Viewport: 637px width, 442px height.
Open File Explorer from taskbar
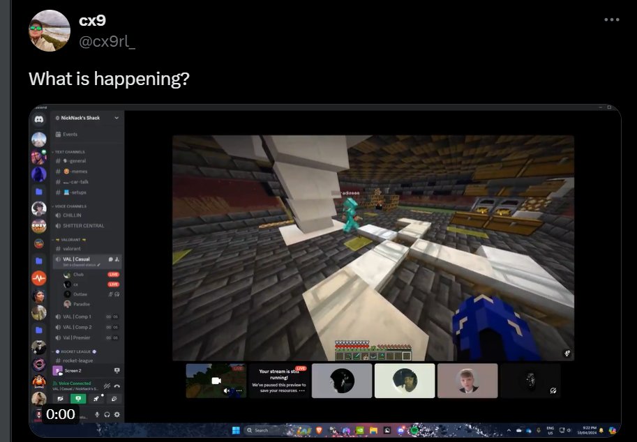[374, 430]
